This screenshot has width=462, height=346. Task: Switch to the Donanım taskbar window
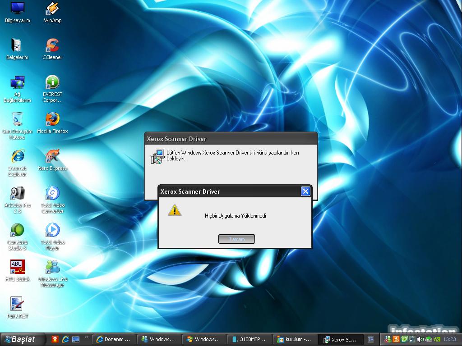click(114, 339)
